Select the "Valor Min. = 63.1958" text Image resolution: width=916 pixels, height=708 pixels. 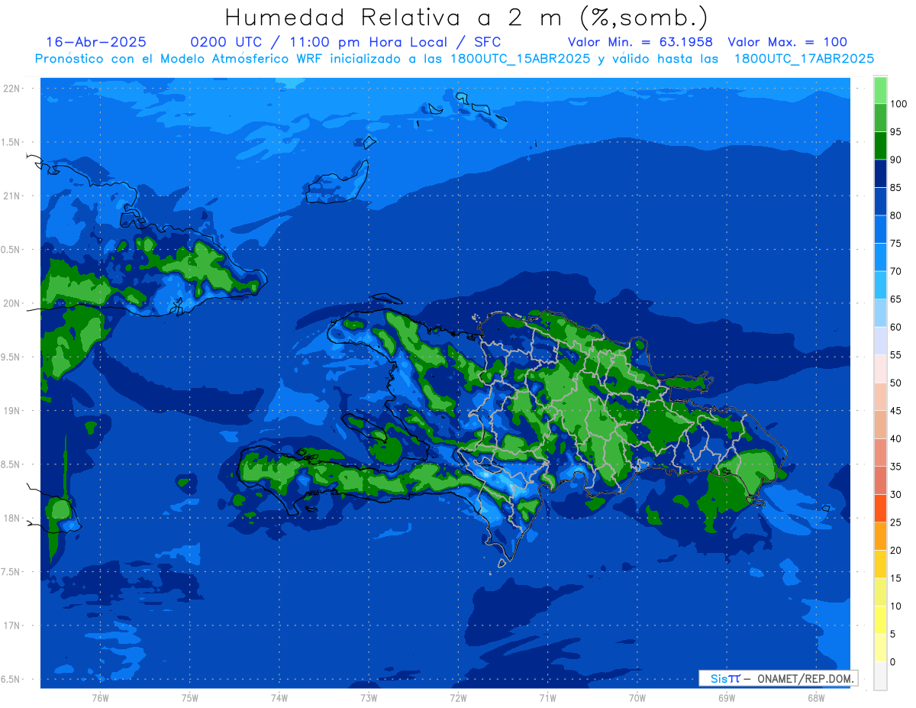[x=640, y=42]
